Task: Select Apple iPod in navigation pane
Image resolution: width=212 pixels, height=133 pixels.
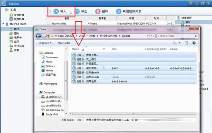Action: (x=49, y=114)
